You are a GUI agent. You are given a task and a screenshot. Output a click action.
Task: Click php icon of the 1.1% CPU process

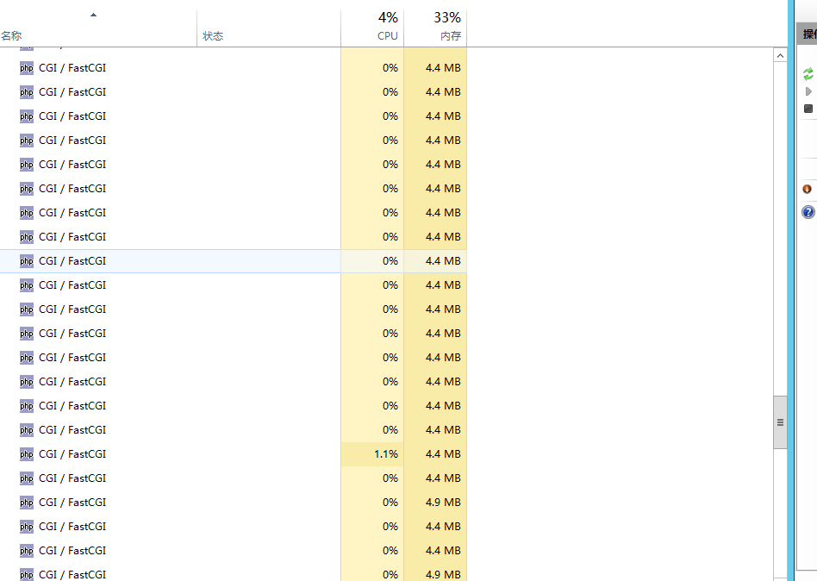tap(27, 454)
